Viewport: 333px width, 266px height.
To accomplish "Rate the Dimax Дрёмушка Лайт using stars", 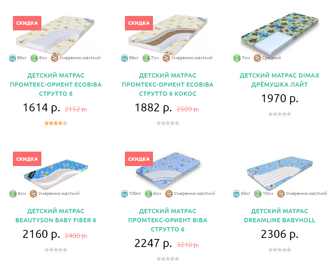I will click(x=279, y=114).
